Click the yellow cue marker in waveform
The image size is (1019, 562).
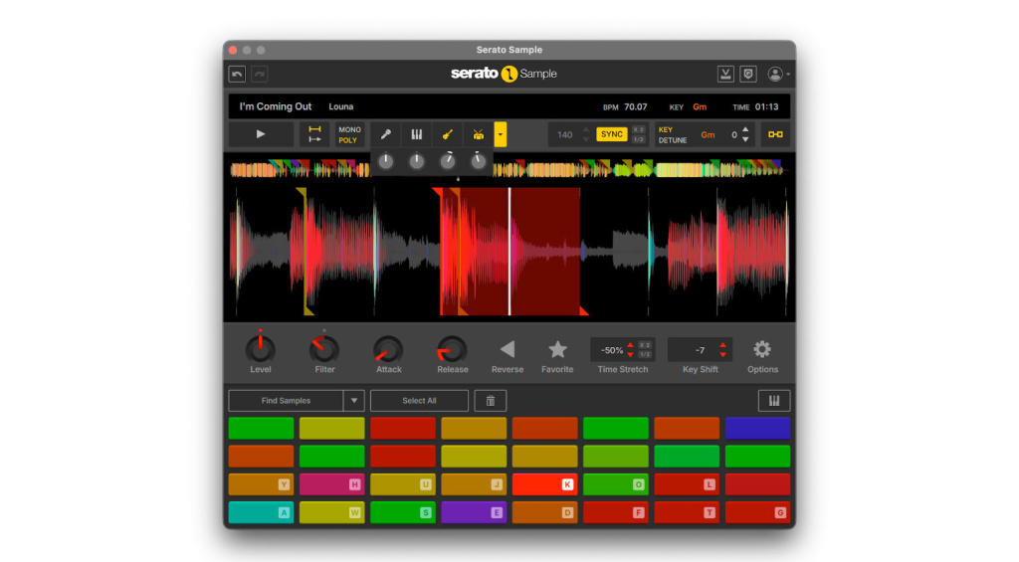coord(305,252)
